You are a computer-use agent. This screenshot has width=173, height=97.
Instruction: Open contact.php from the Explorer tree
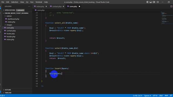point(11,31)
